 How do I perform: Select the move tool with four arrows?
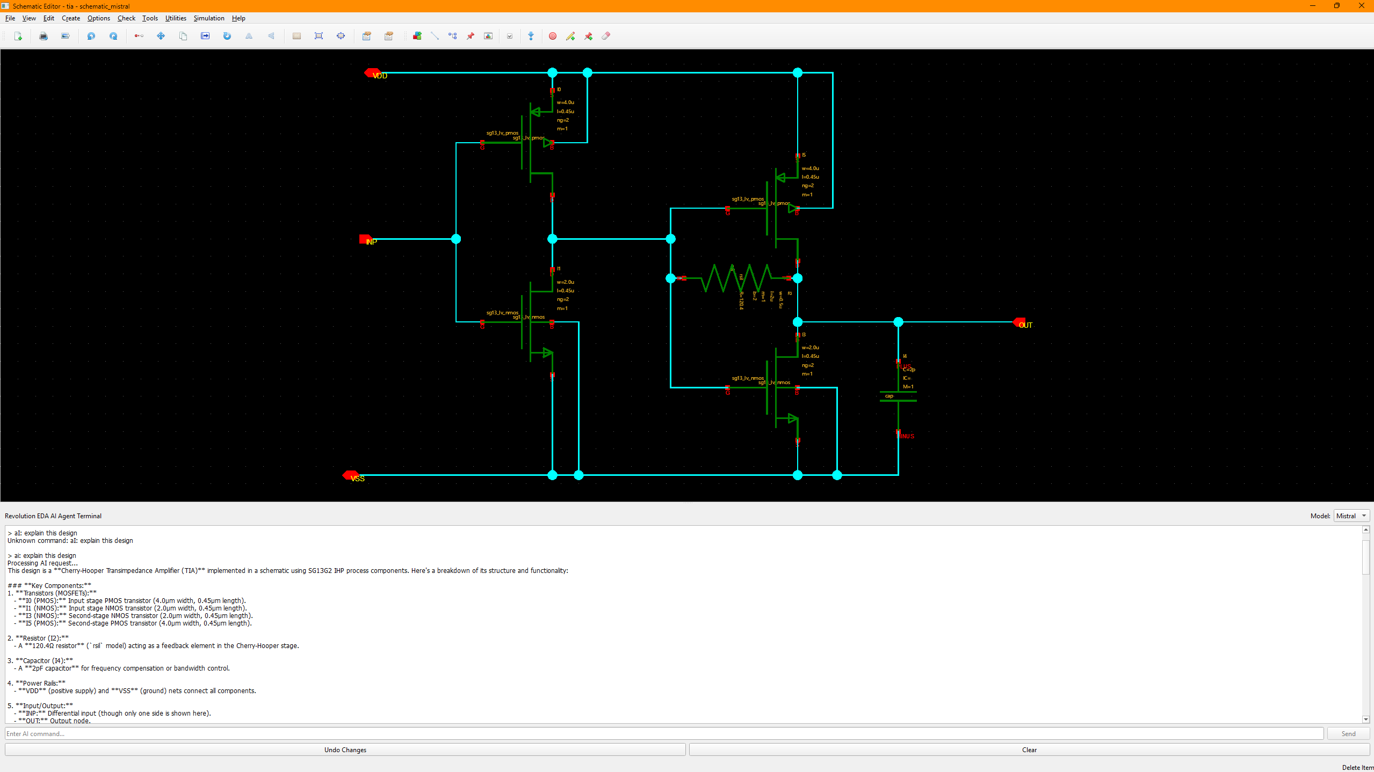[x=161, y=36]
